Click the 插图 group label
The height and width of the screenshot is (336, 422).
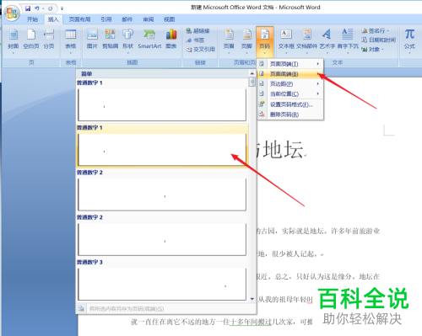coord(133,62)
